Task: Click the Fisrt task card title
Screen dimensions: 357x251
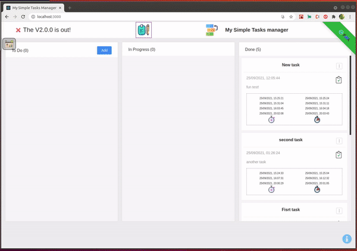Action: pyautogui.click(x=290, y=209)
